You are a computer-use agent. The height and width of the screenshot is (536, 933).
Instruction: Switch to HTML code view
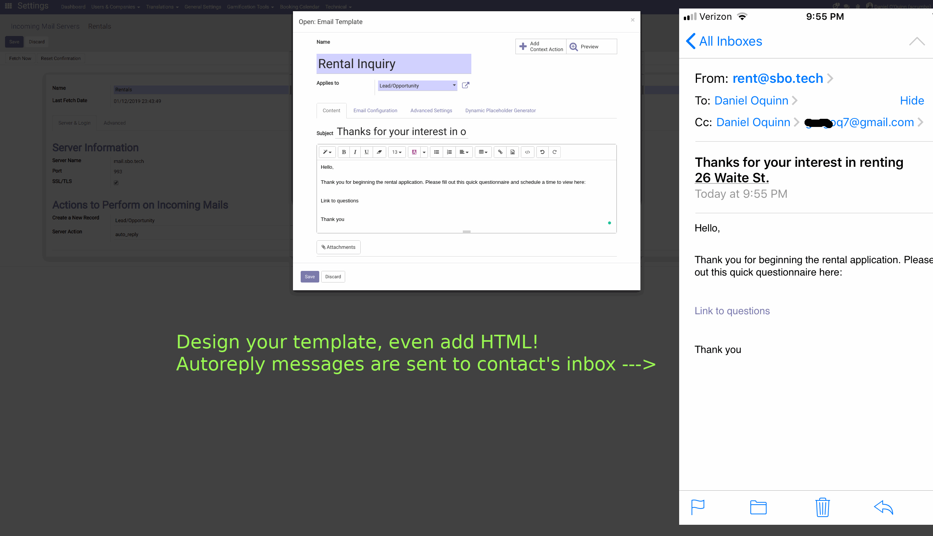coord(527,152)
